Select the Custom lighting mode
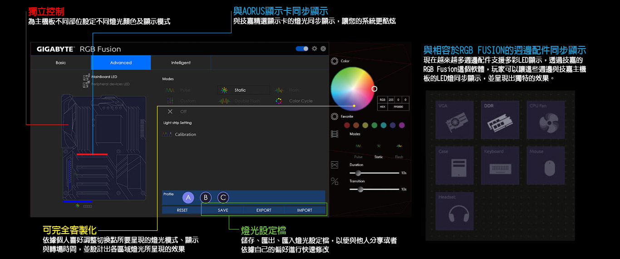Viewport: 620px width, 259px height. coord(181,101)
